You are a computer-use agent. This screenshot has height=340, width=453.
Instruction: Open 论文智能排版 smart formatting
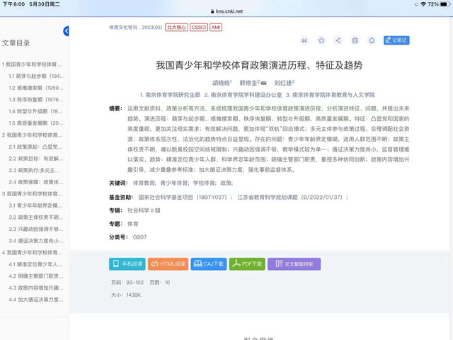[294, 264]
